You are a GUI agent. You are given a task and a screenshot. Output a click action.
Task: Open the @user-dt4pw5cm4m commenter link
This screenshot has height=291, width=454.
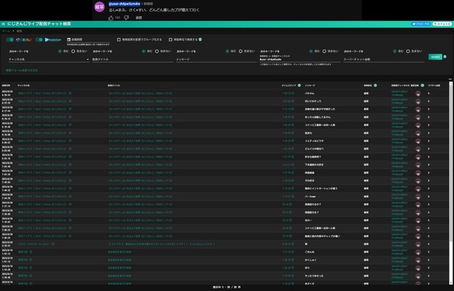coord(125,4)
